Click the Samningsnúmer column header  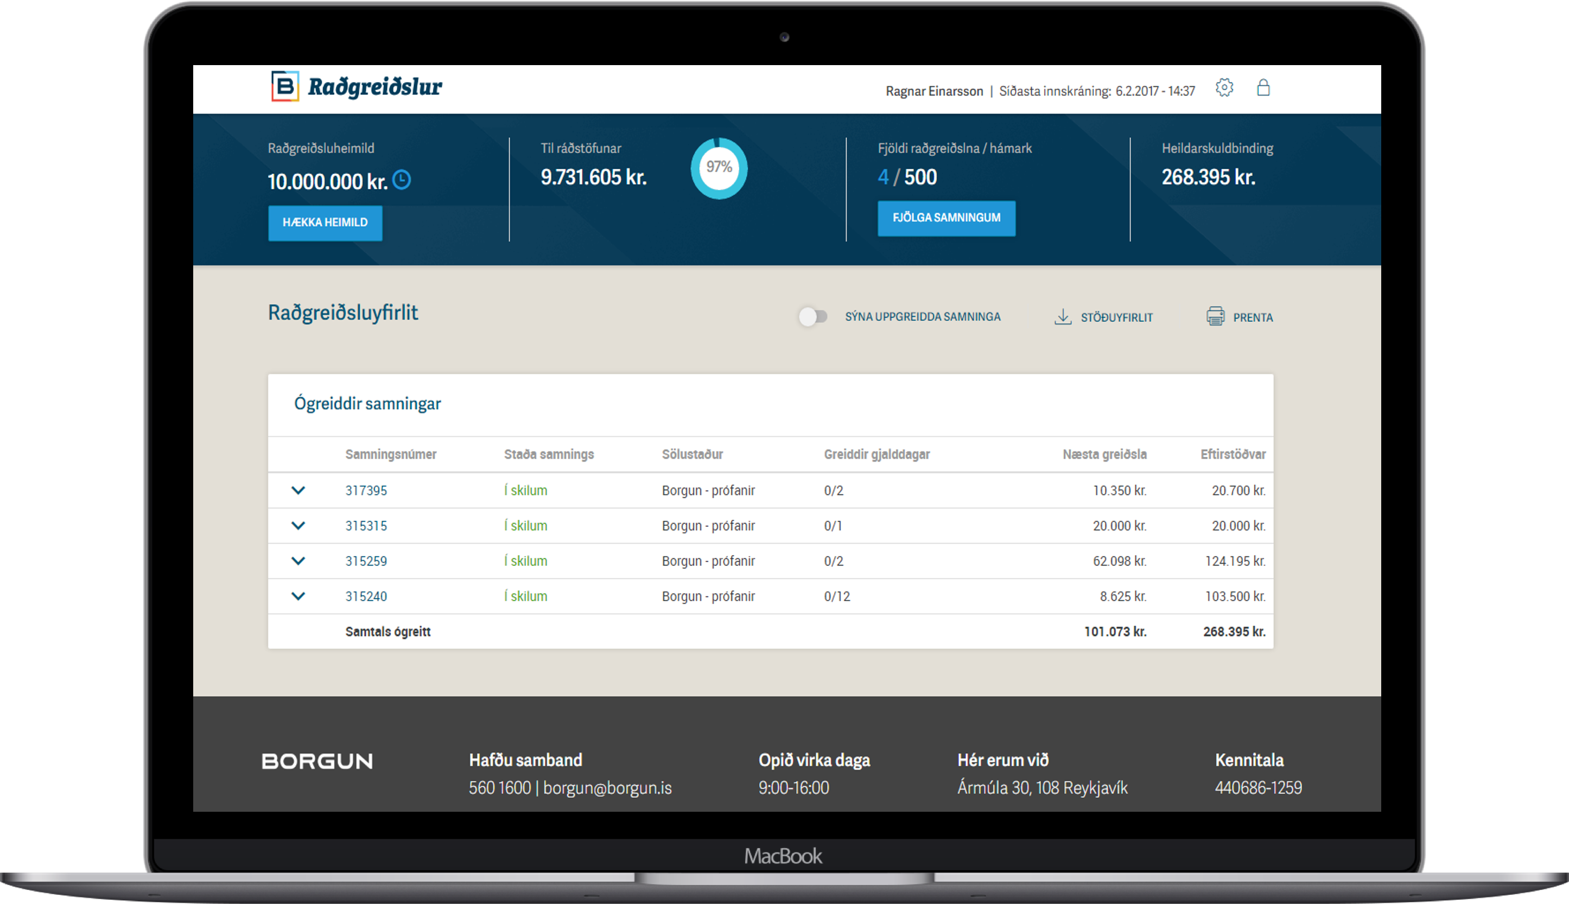click(x=391, y=455)
